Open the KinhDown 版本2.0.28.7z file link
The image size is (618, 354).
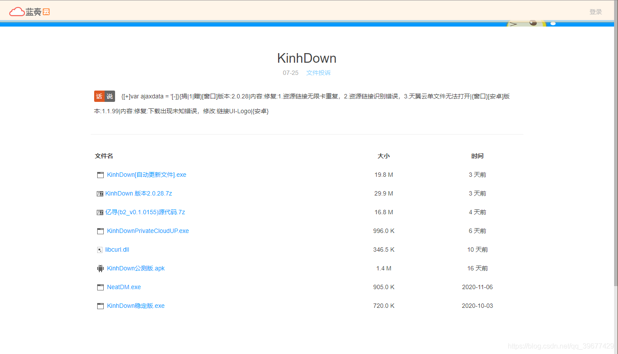coord(139,193)
